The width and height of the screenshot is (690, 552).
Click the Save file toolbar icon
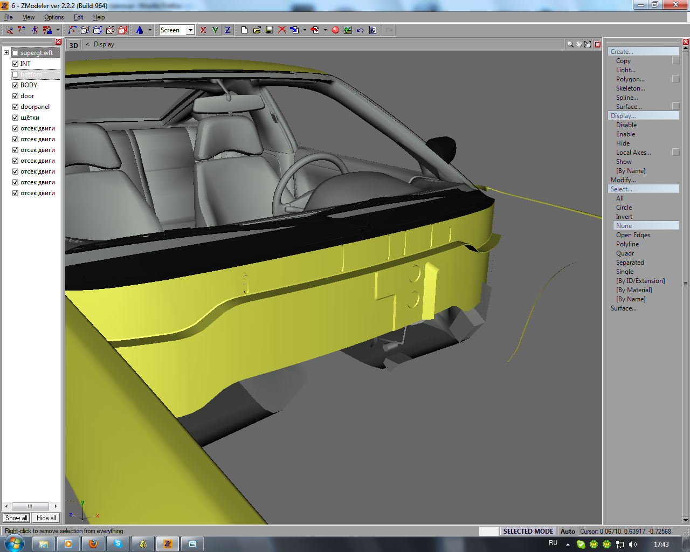click(270, 30)
